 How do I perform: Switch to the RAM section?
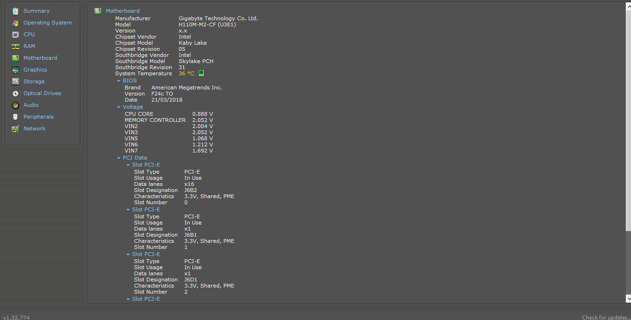[29, 46]
